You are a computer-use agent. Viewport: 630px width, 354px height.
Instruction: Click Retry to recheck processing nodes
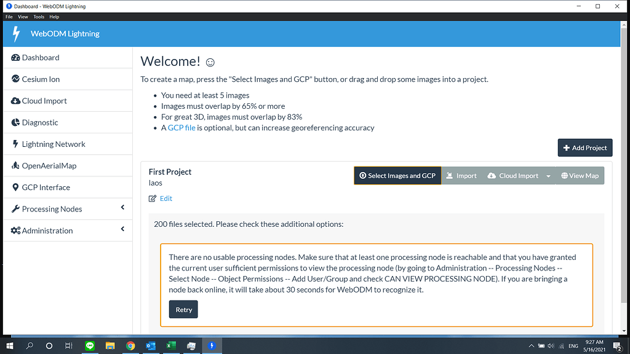183,309
